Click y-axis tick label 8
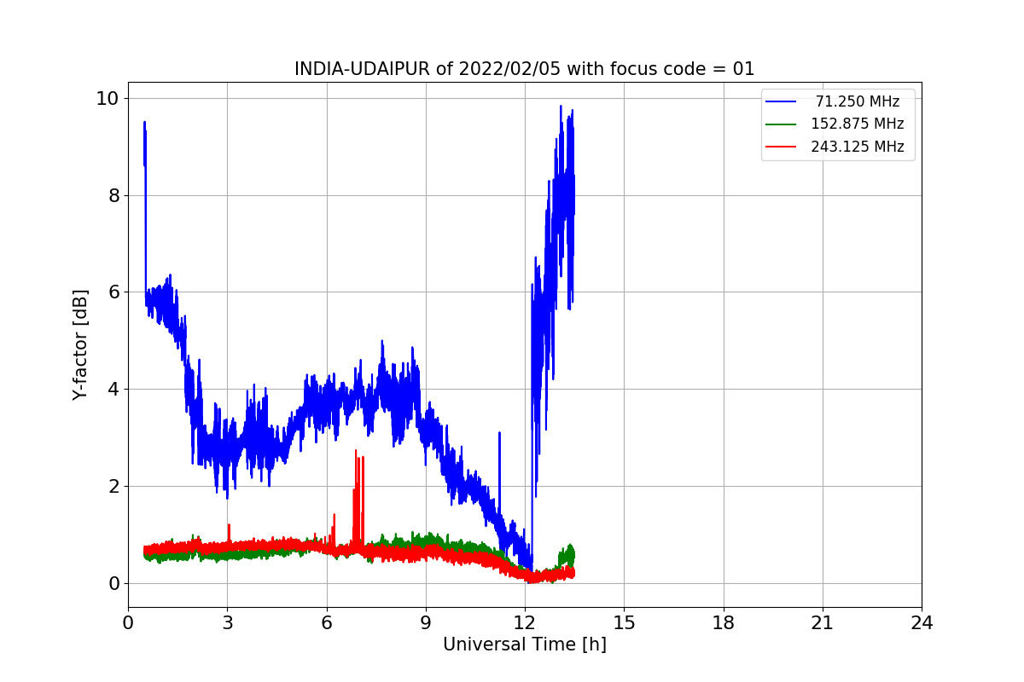 [x=113, y=195]
